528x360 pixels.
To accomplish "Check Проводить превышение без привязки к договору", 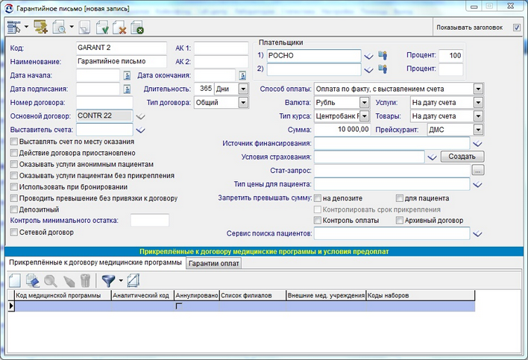I will (14, 198).
